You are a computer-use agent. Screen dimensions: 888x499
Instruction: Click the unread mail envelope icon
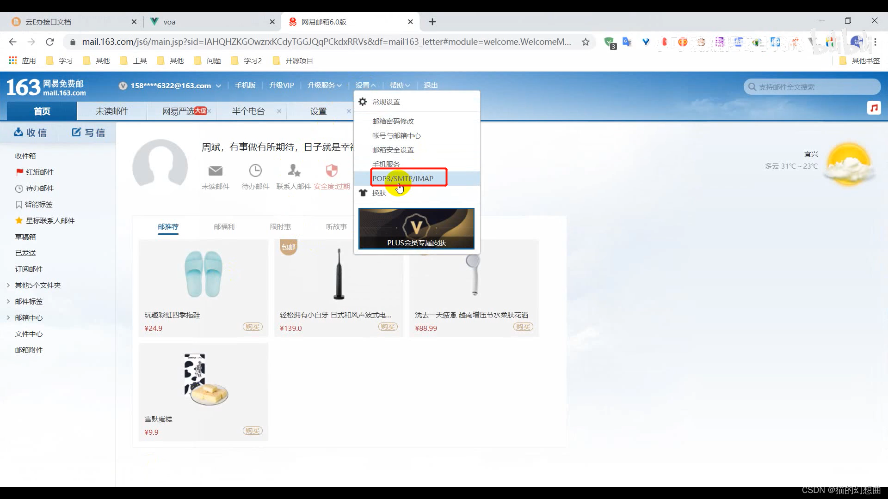[x=216, y=171]
